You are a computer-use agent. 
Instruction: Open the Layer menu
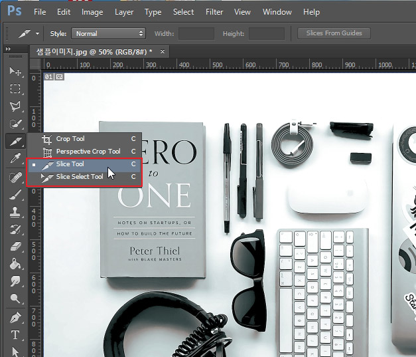click(124, 12)
